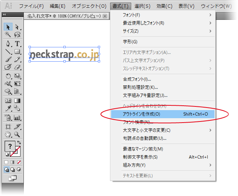The image size is (238, 196).
Task: Close the 名入れ文字 document tab
Action: [105, 16]
